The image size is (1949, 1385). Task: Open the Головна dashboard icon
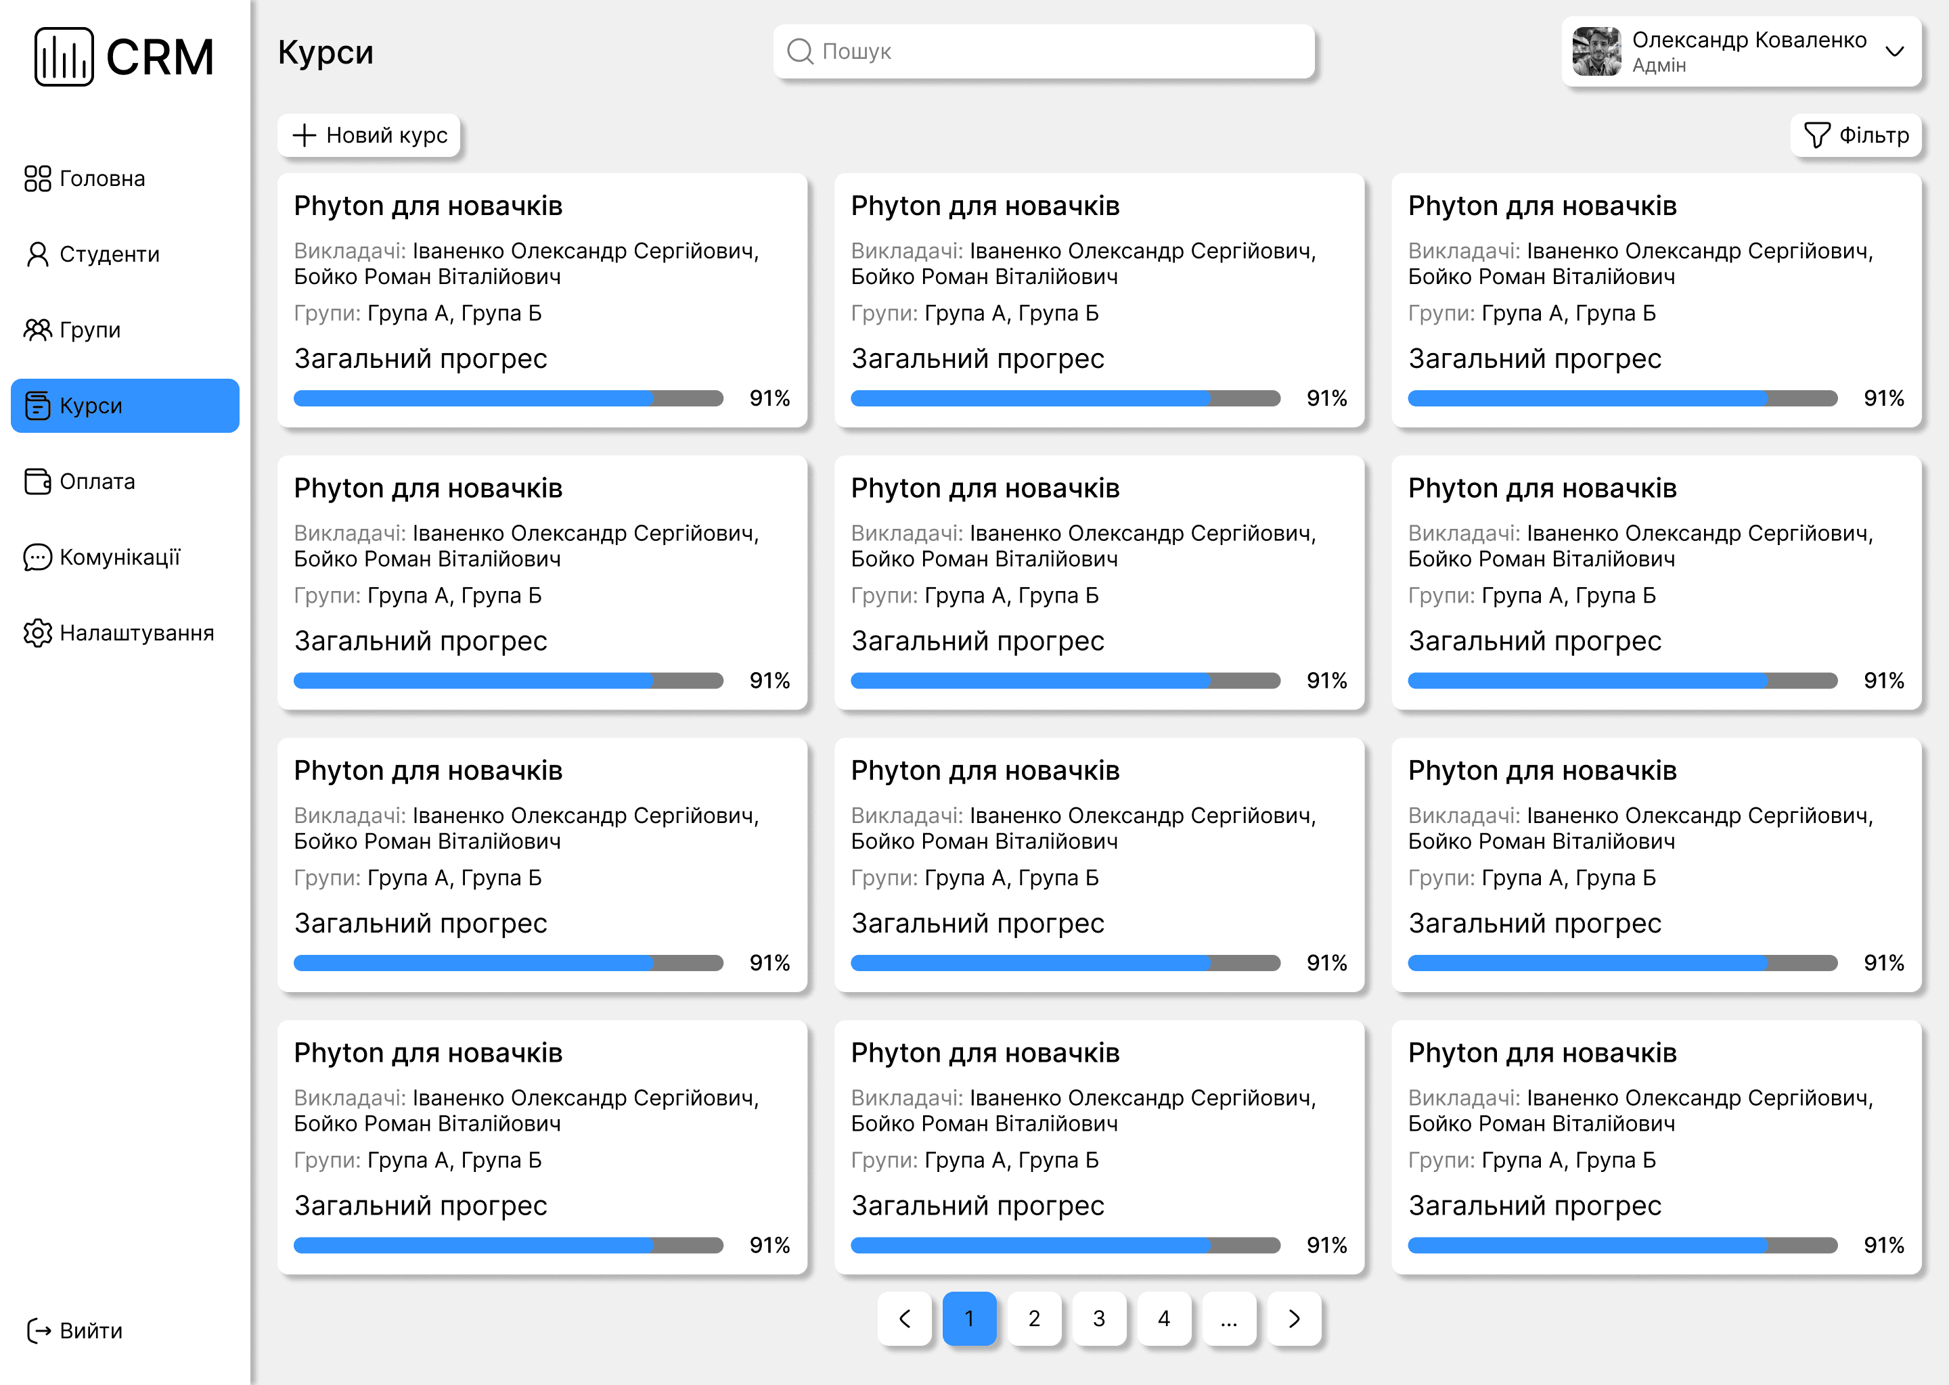pos(37,179)
